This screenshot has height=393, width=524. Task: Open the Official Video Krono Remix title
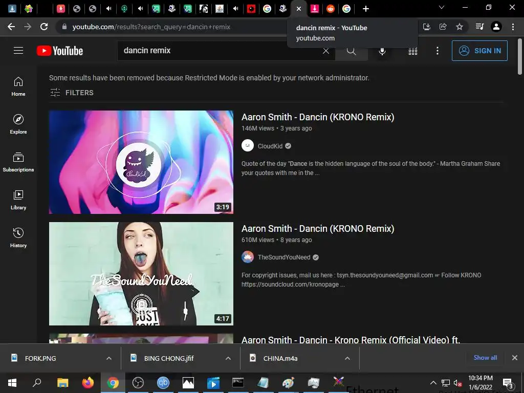tap(351, 340)
